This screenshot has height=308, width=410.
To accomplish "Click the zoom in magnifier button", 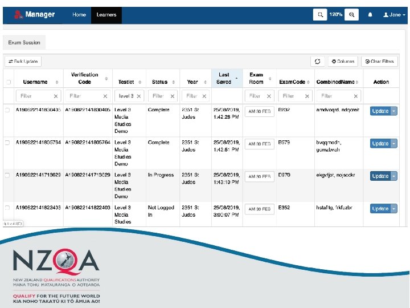I will [351, 15].
